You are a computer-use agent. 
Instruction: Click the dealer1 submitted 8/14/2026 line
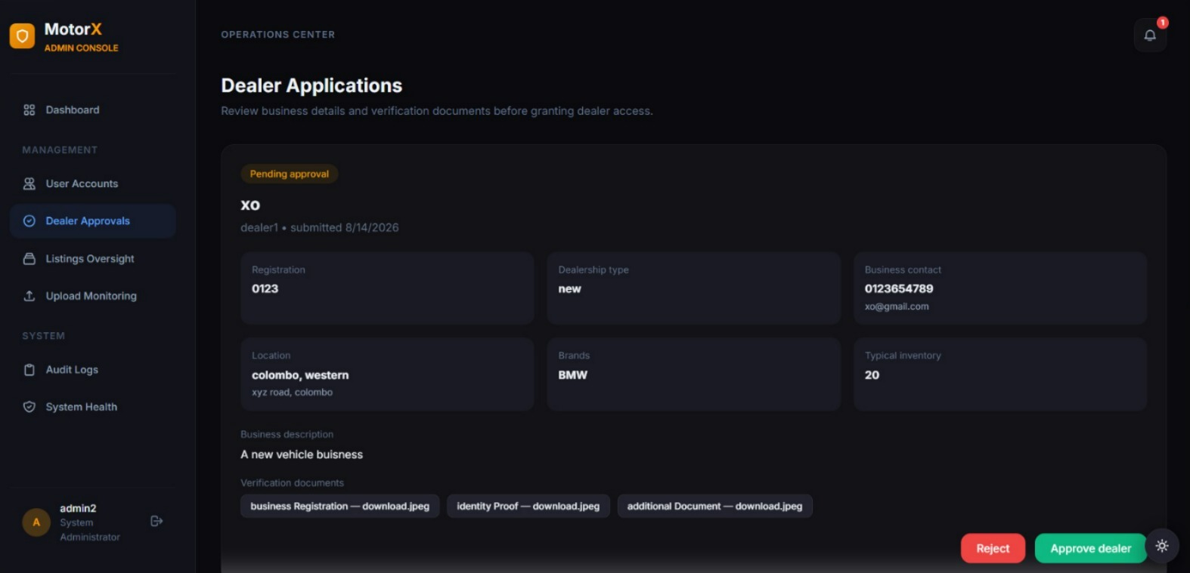point(319,227)
